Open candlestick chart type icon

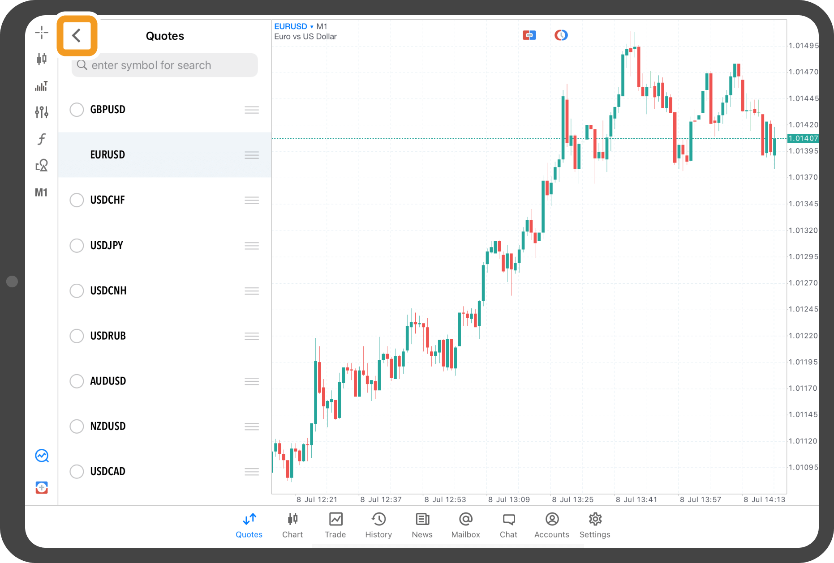click(42, 59)
